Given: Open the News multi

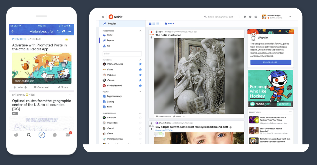Looking at the screenshot, I should [108, 107].
